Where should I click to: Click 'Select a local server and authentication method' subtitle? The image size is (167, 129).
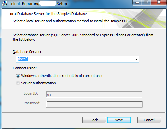tap(71, 21)
